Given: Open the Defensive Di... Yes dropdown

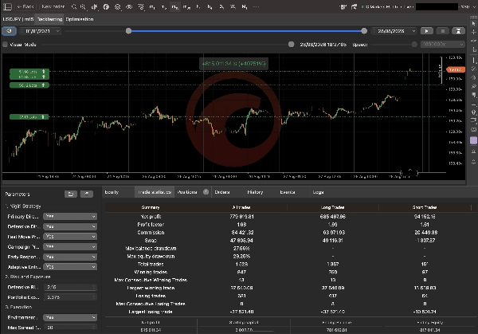Looking at the screenshot, I should [70, 226].
